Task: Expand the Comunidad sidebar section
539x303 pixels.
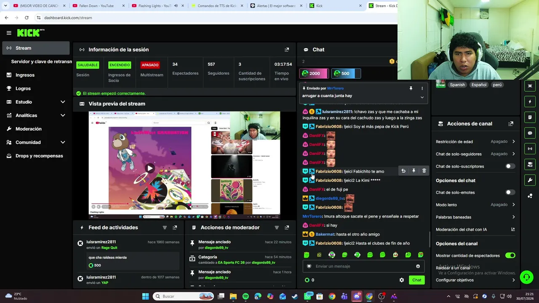Action: pos(63,142)
